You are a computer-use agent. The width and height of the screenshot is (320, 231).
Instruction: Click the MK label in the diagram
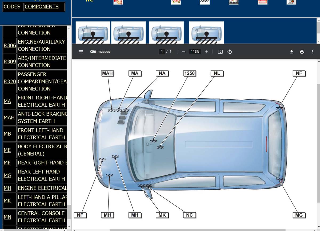coord(162,215)
